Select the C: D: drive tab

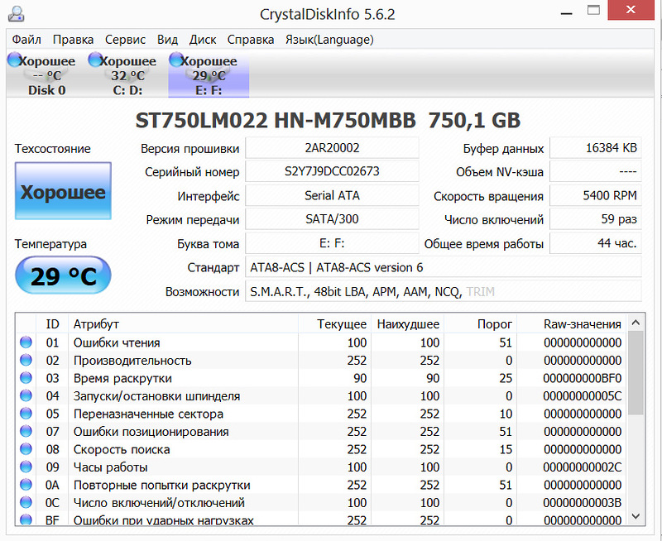pyautogui.click(x=127, y=74)
